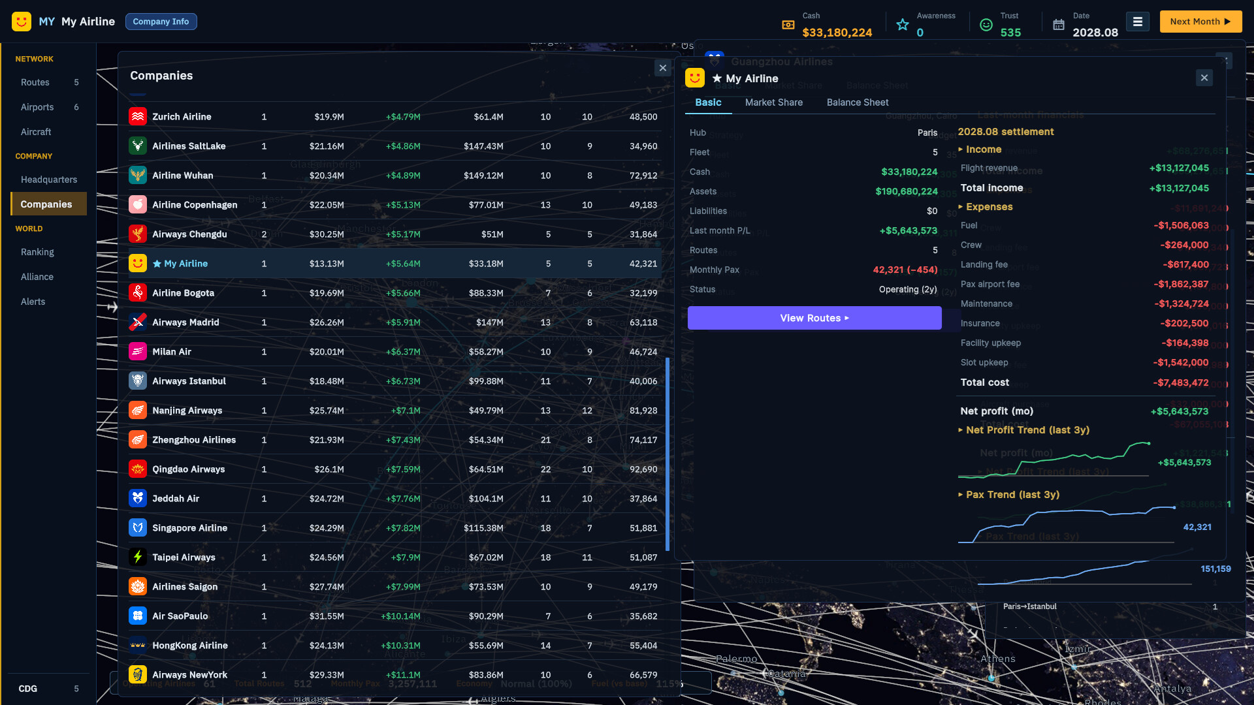Switch to the Balance Sheet tab
Screen dimensions: 1254x705
(x=858, y=102)
